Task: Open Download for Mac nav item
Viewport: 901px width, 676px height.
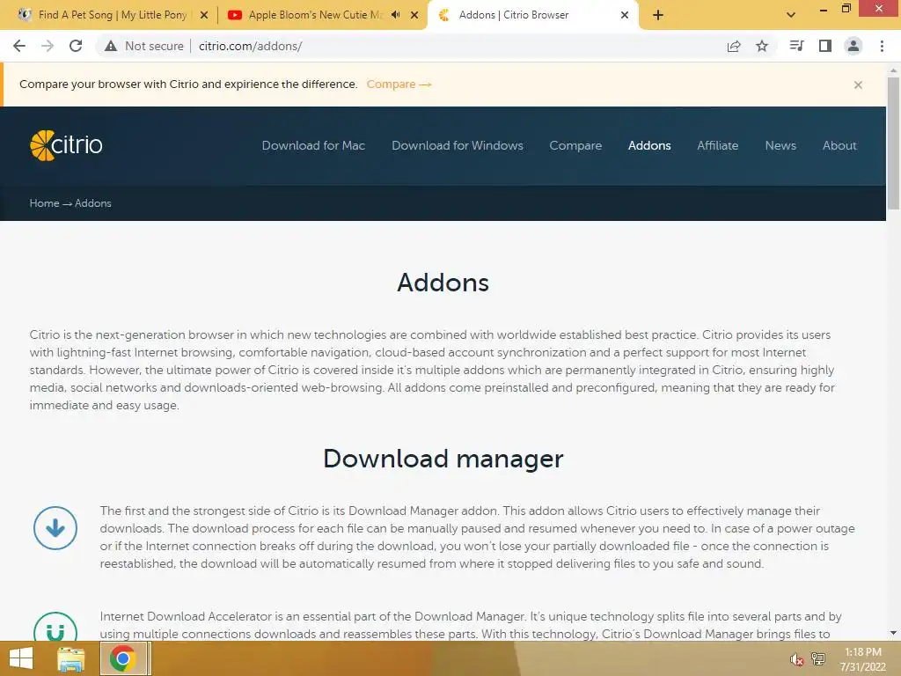Action: click(x=313, y=145)
